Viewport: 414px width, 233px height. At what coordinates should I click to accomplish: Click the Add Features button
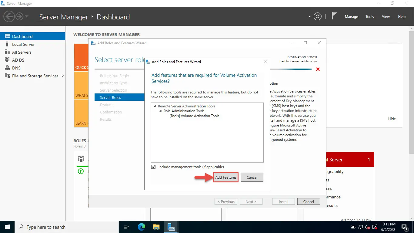coord(225,177)
